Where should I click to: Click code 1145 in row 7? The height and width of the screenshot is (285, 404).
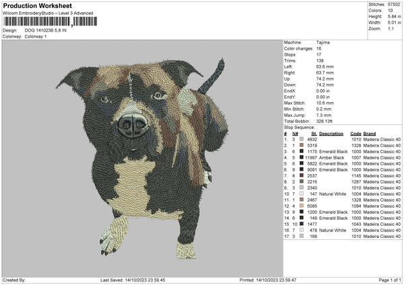[356, 175]
